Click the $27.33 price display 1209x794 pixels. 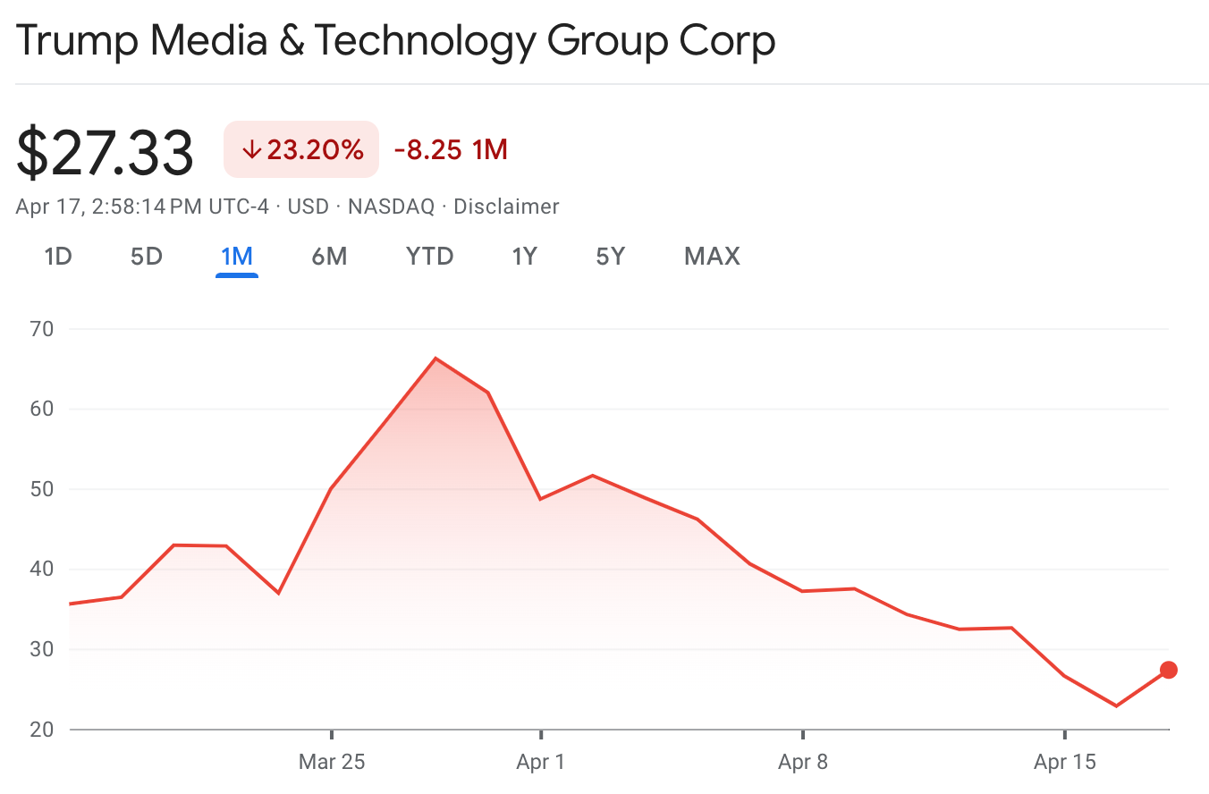point(106,148)
